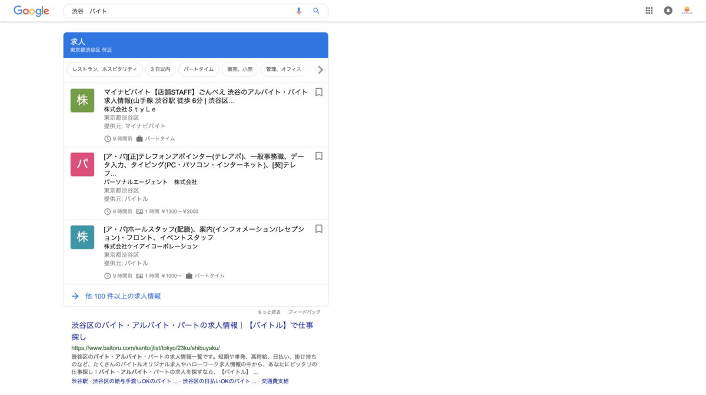
Task: Start voice search with microphone icon
Action: click(x=299, y=11)
